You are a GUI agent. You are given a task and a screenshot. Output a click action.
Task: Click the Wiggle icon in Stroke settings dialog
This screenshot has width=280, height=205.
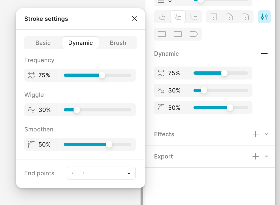(31, 110)
